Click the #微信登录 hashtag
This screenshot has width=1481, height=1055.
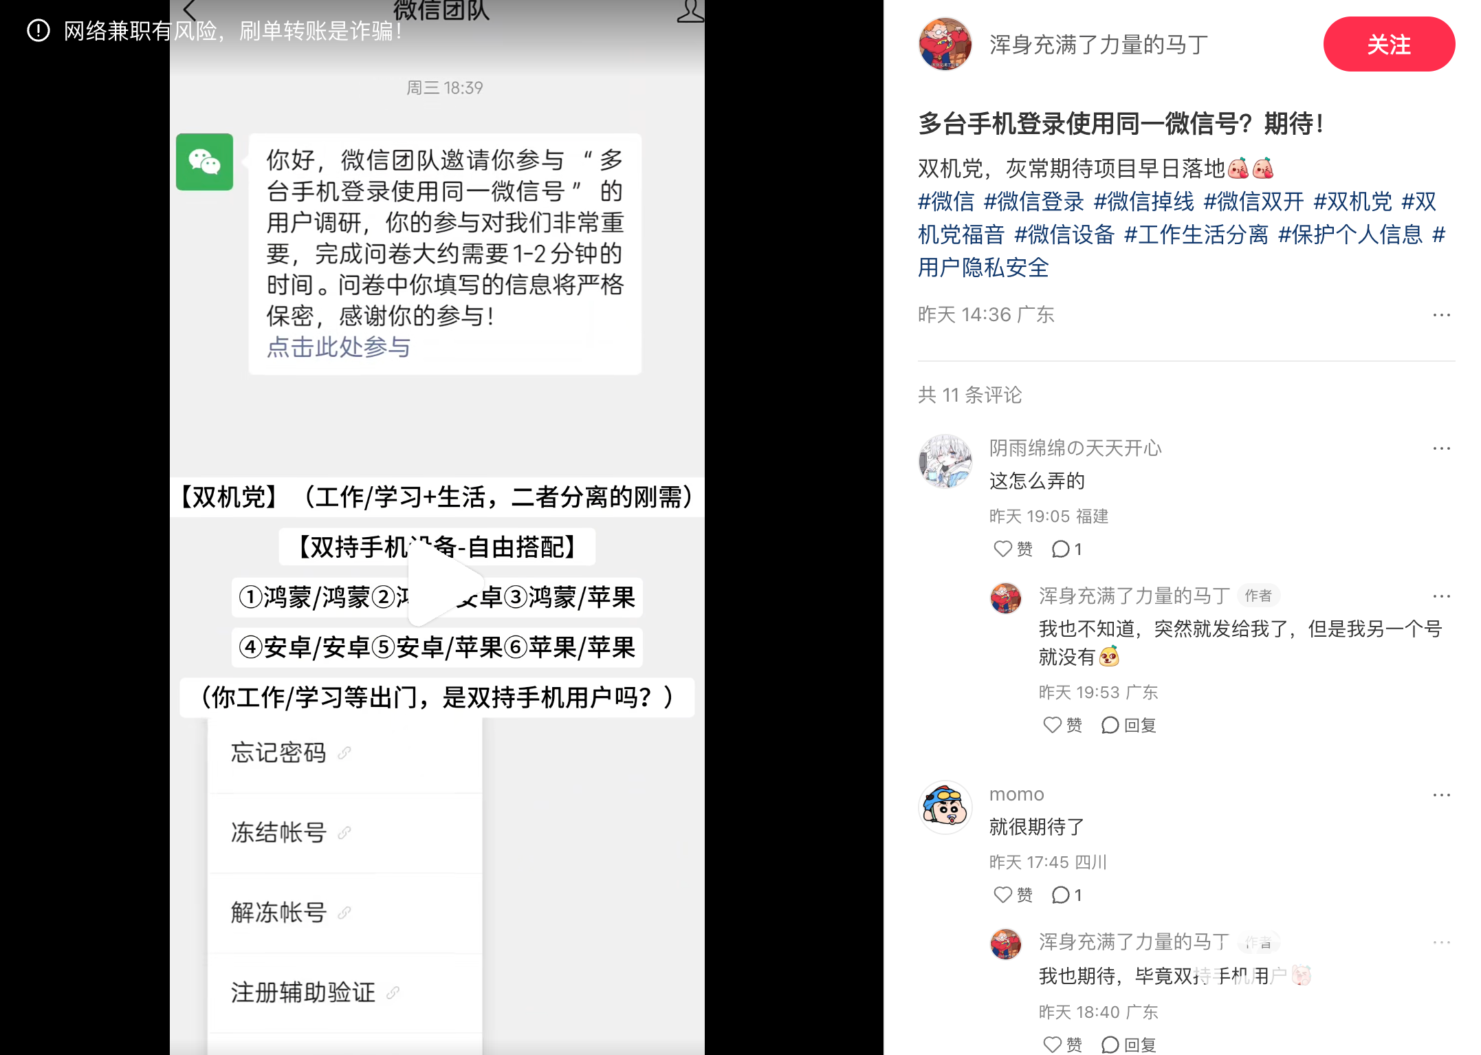(1033, 202)
